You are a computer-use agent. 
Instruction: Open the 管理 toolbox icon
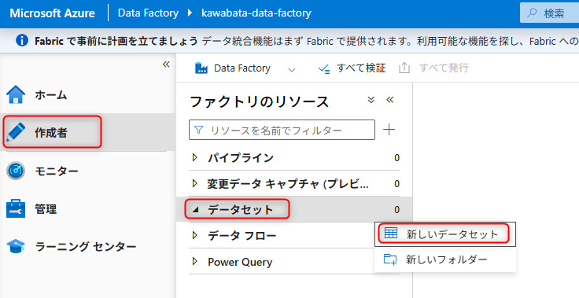click(x=16, y=208)
